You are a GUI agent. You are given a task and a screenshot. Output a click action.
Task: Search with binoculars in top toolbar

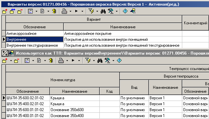point(103,11)
